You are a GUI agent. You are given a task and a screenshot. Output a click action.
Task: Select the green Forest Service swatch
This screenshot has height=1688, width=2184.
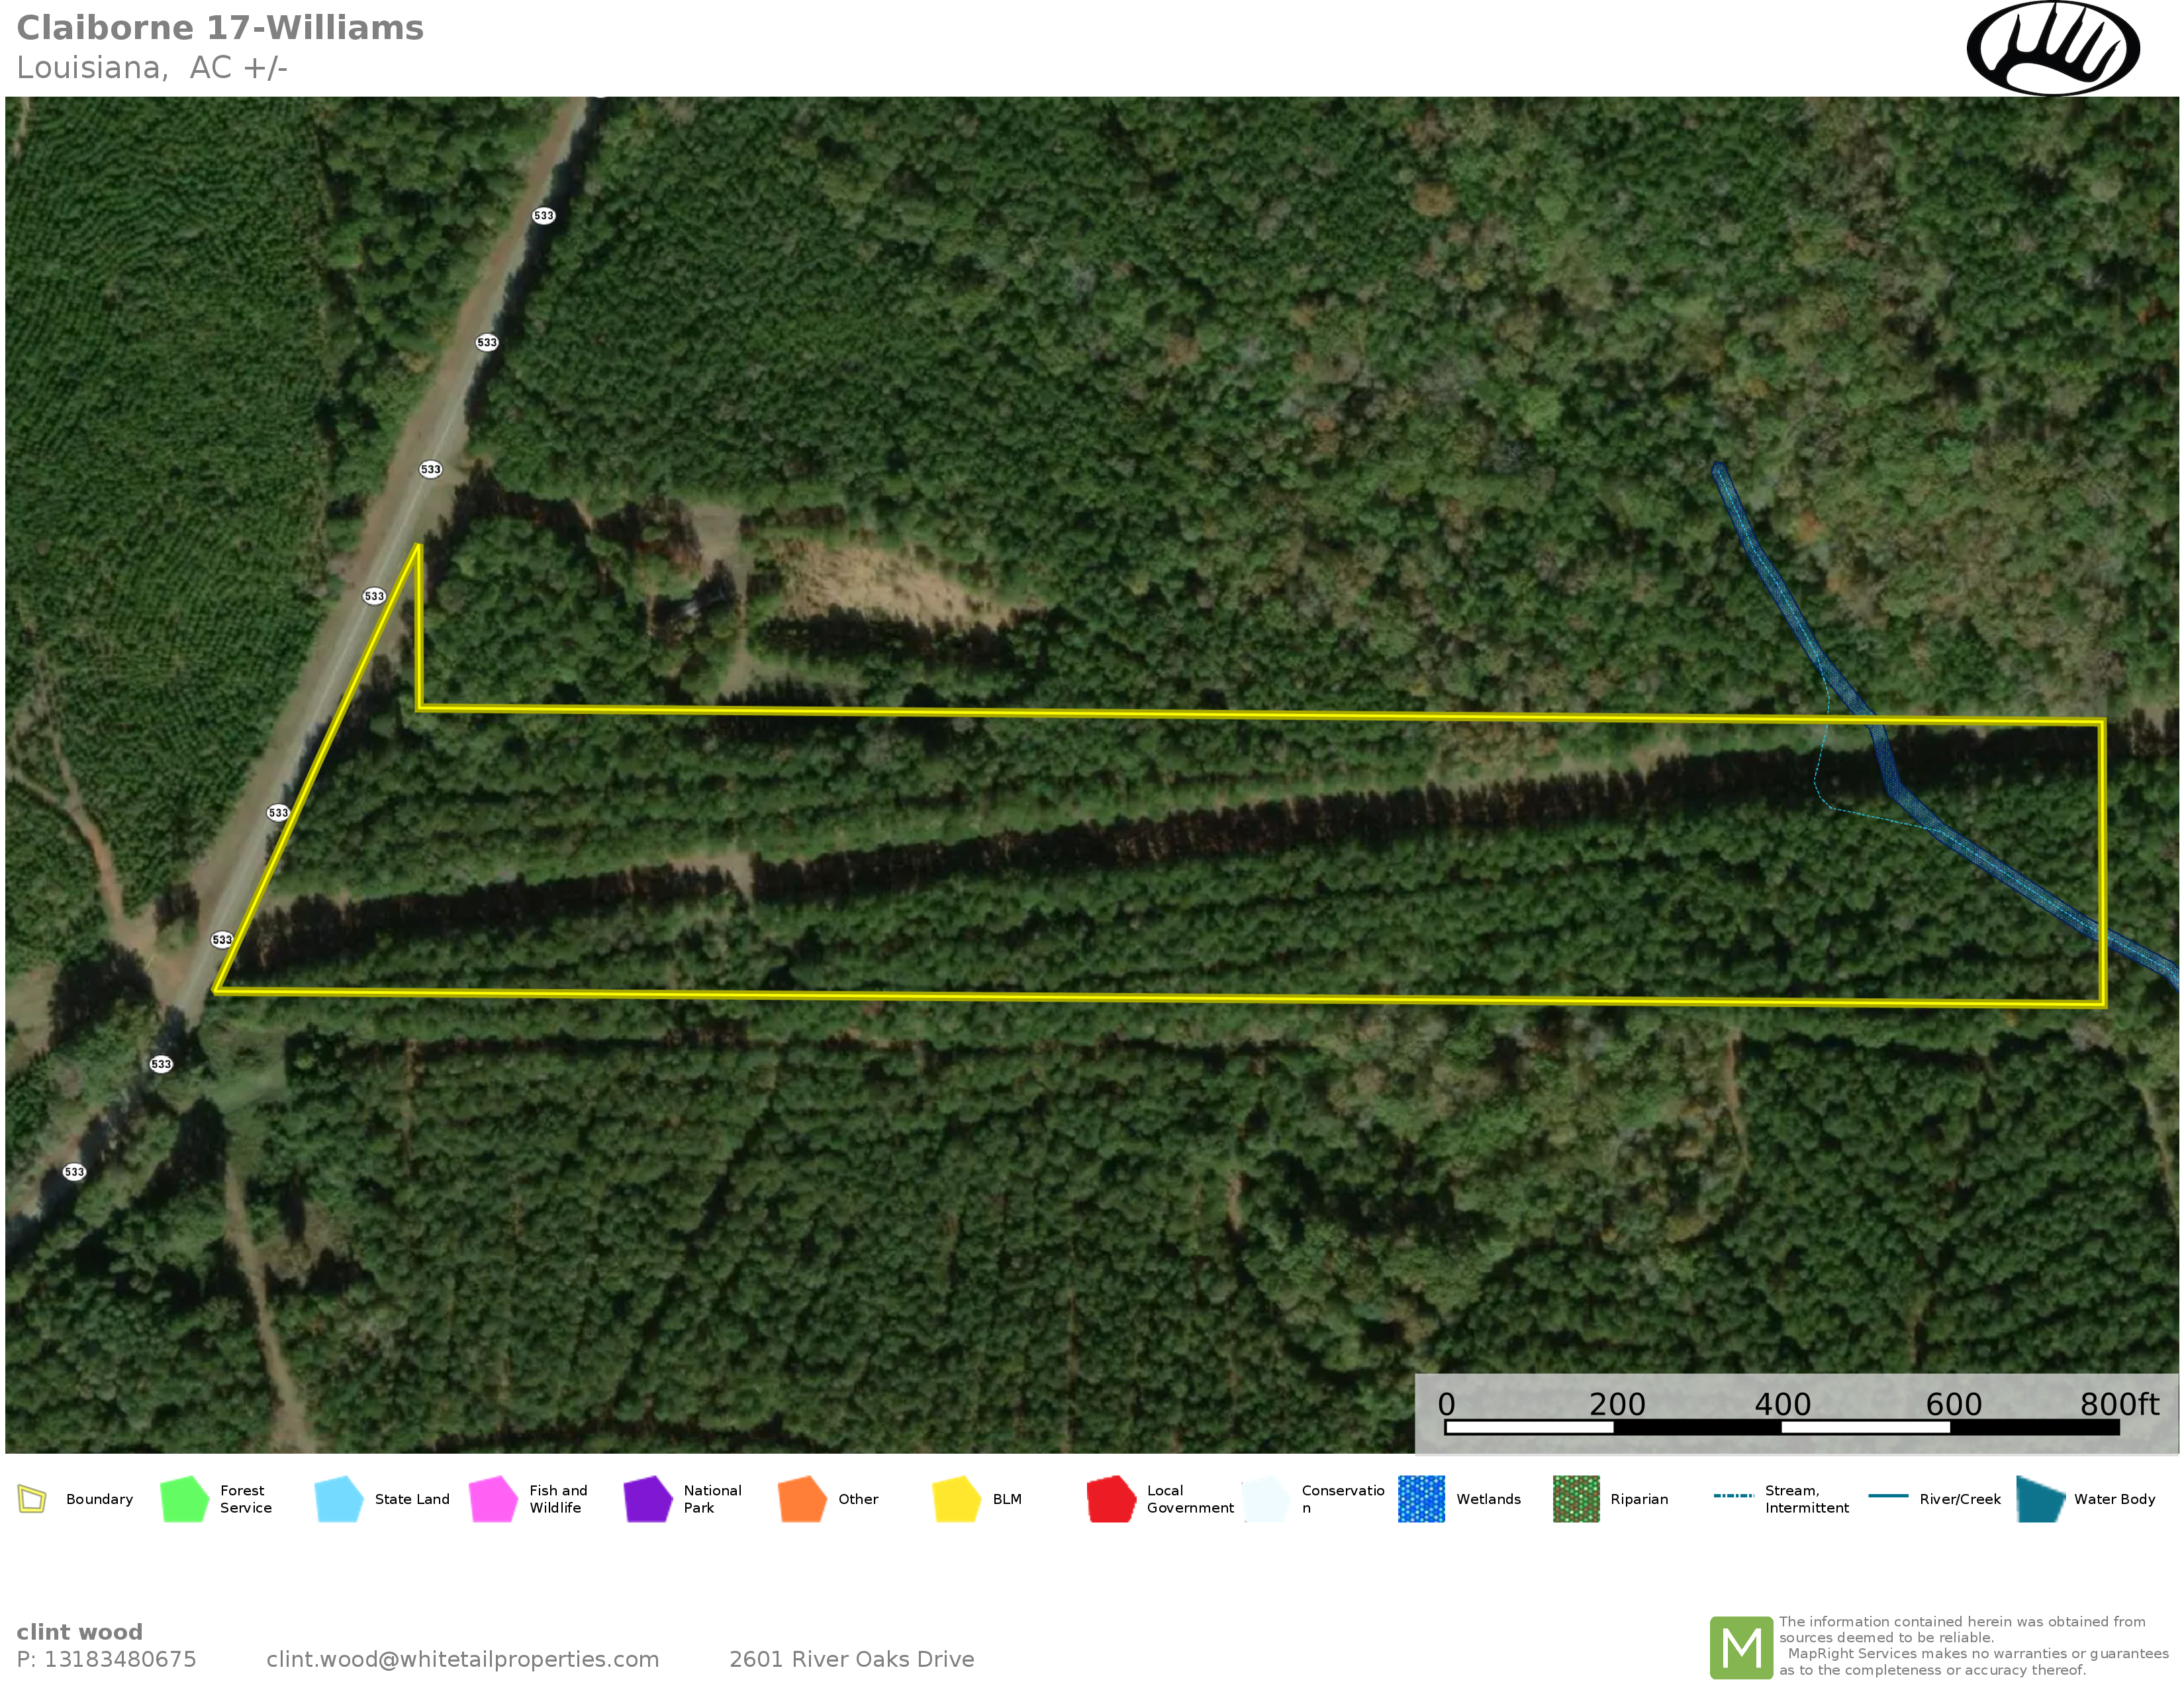click(x=184, y=1499)
